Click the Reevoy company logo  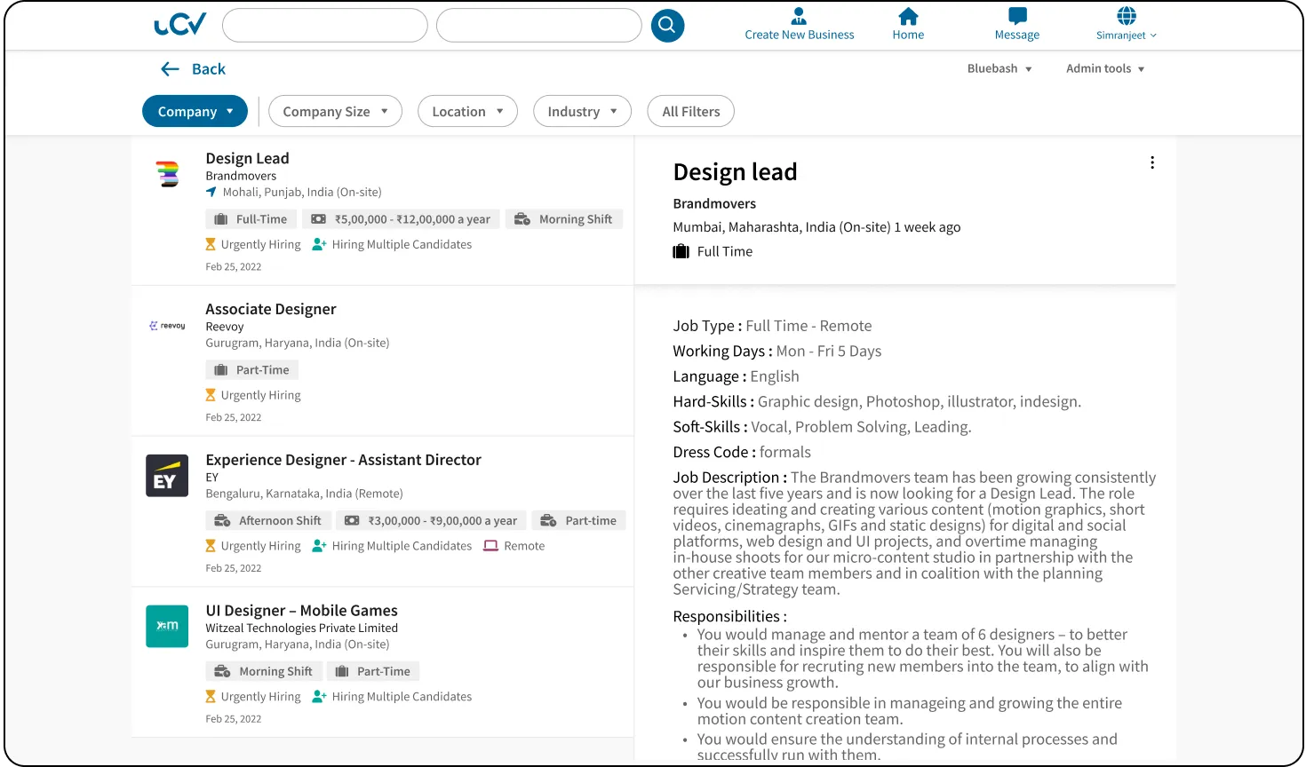click(x=167, y=326)
